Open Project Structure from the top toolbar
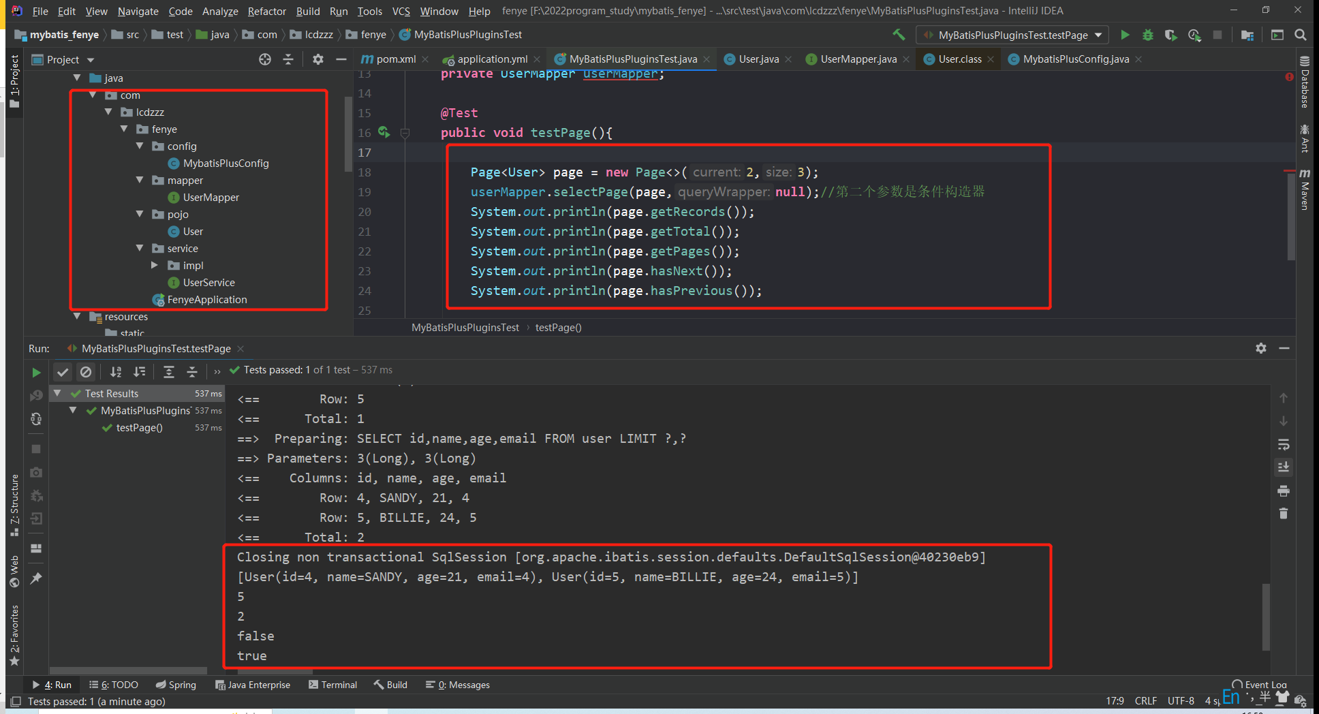 click(1247, 35)
